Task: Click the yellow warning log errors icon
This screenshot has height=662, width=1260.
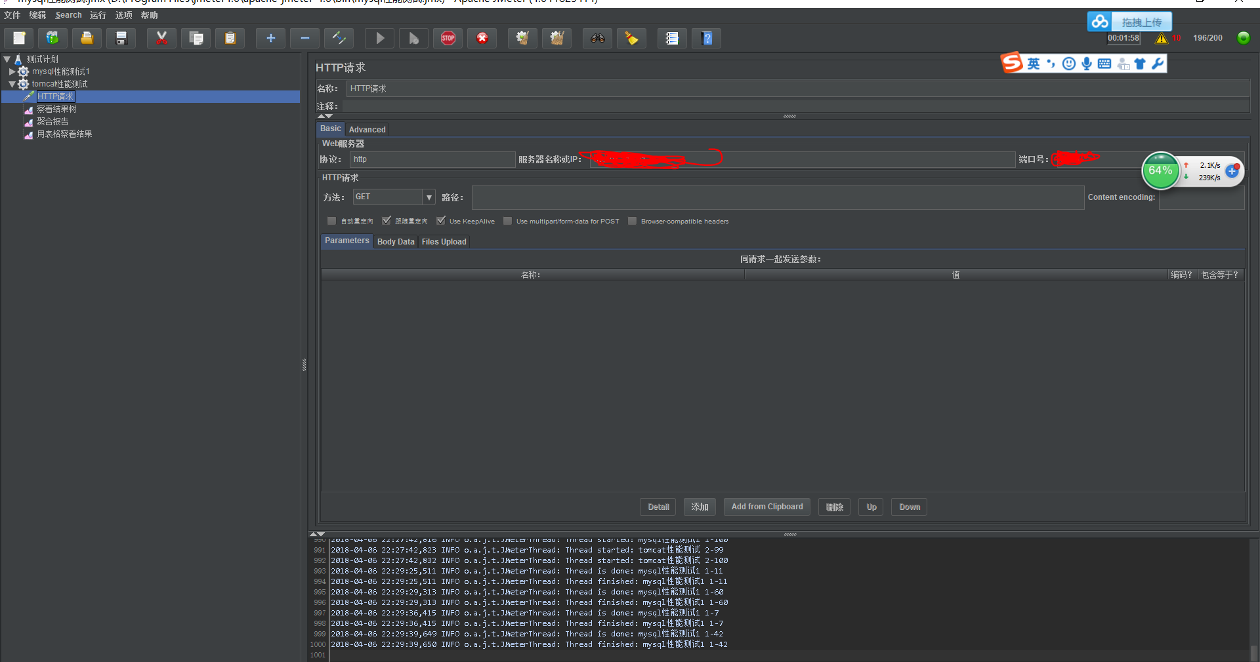Action: coord(1162,38)
